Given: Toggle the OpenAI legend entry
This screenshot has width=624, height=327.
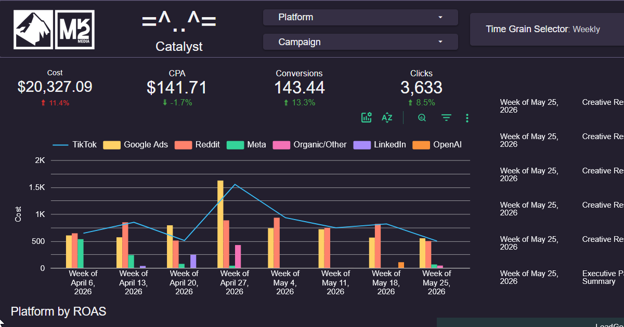Looking at the screenshot, I should click(437, 145).
